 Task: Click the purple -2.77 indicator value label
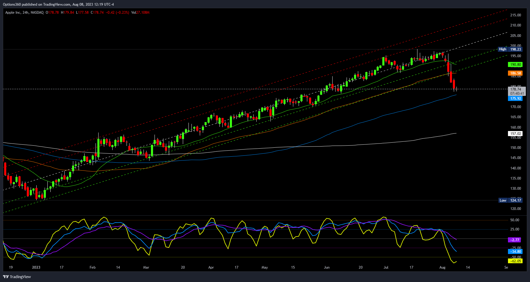[x=515, y=240]
